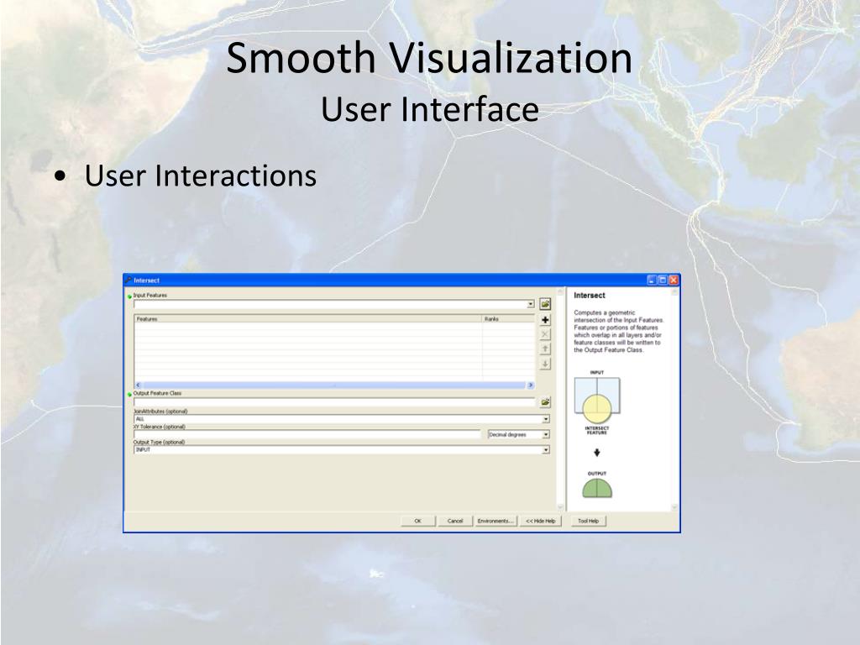The width and height of the screenshot is (860, 645).
Task: Click the Intersect title bar tool icon
Action: 128,281
